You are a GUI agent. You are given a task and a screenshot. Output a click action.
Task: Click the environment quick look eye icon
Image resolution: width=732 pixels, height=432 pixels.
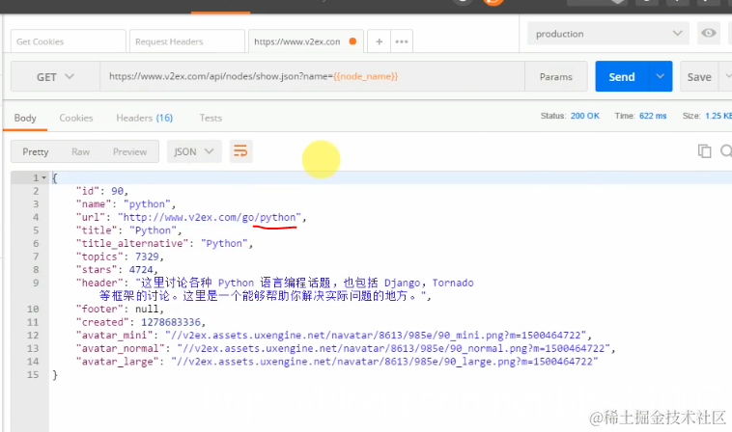click(708, 33)
